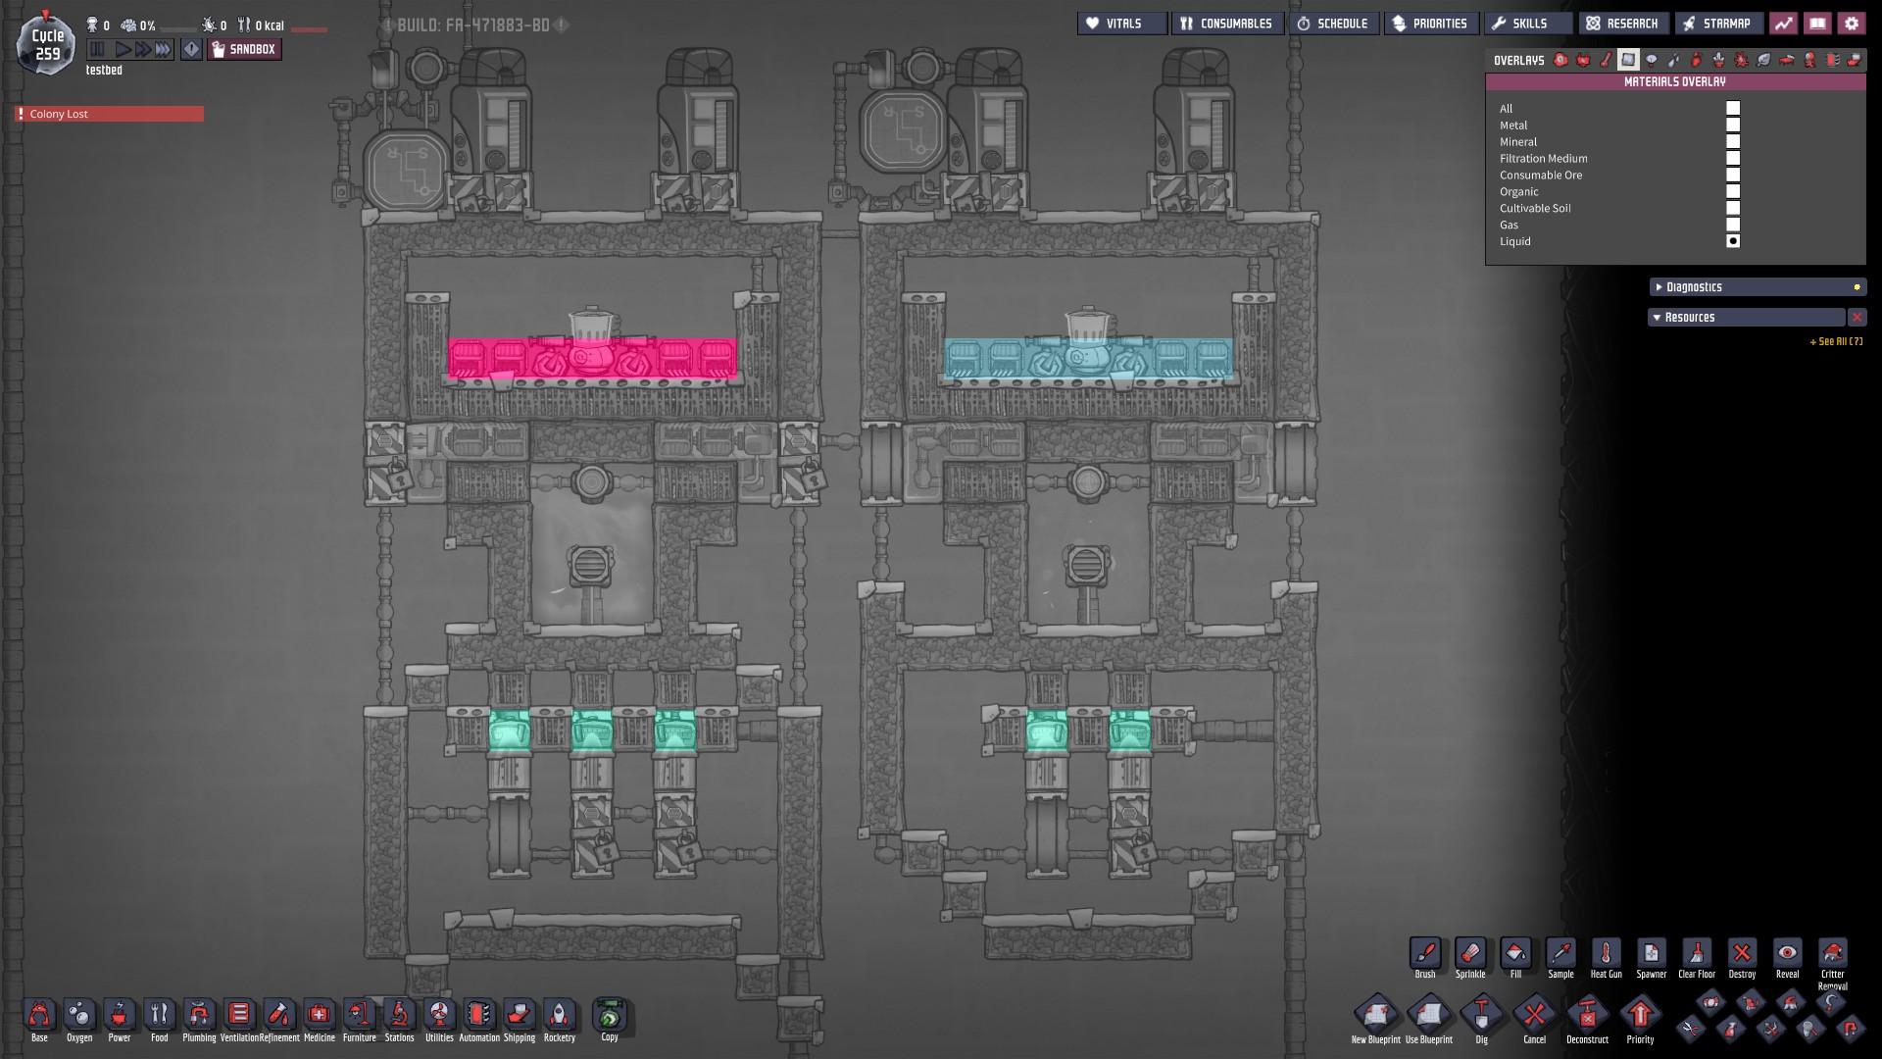
Task: Click the Copy building tool
Action: coord(610,1015)
